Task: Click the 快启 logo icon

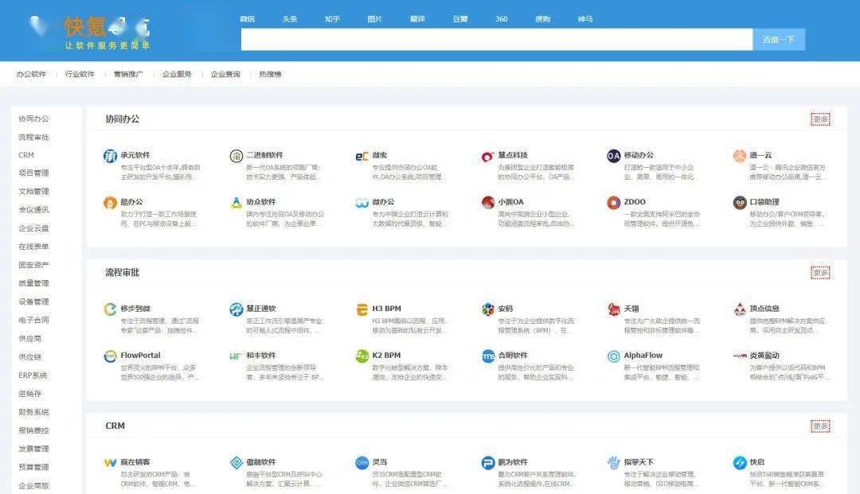Action: [740, 463]
